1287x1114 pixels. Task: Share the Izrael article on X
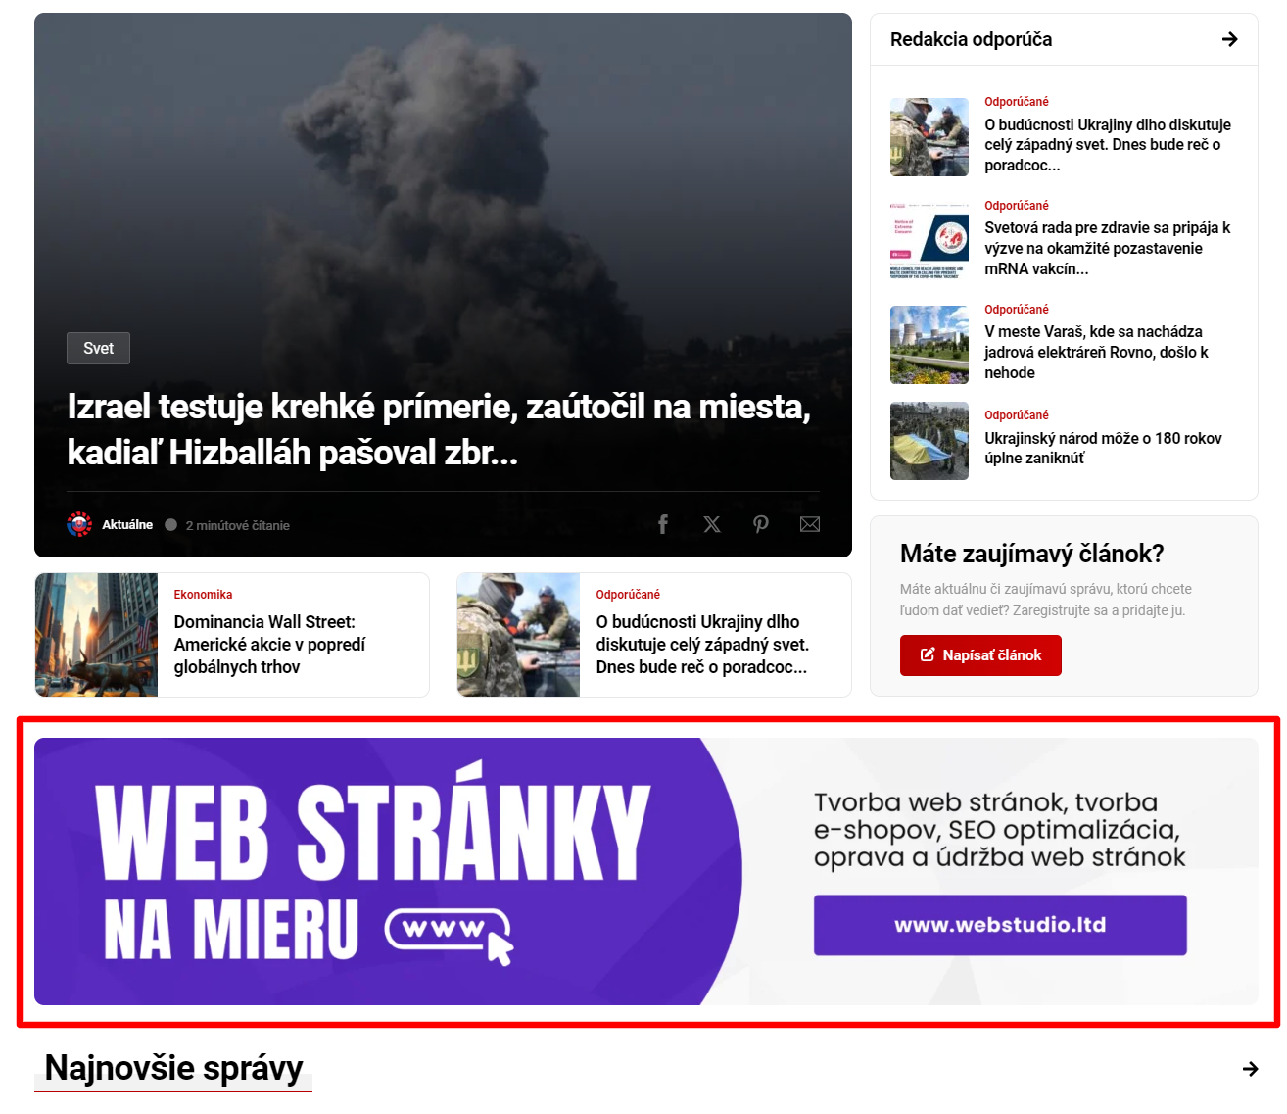coord(712,524)
